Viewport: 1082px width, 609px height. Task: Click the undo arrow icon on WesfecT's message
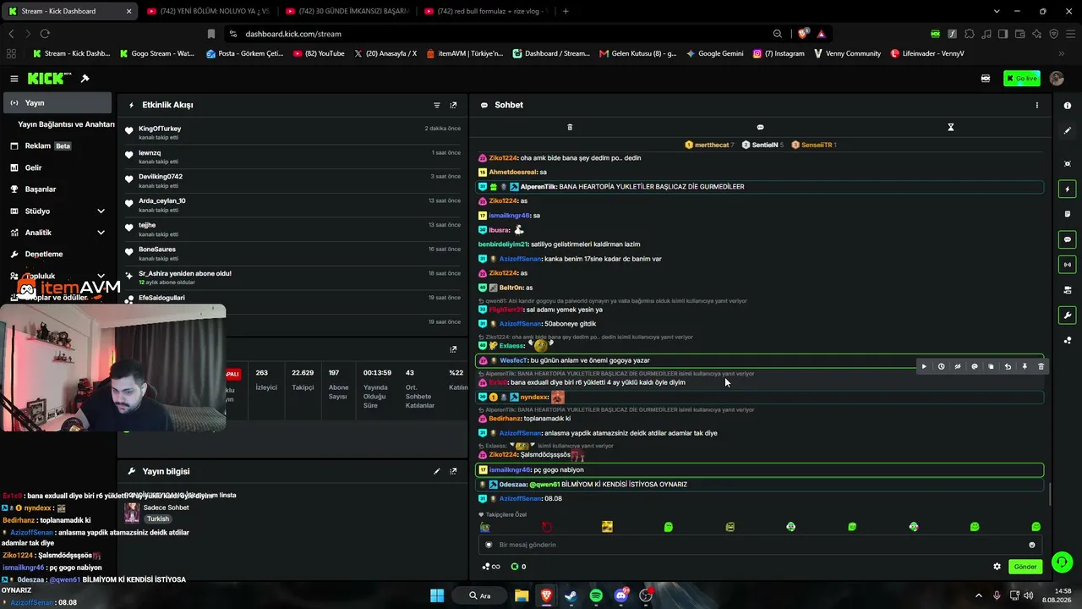[x=1008, y=367]
